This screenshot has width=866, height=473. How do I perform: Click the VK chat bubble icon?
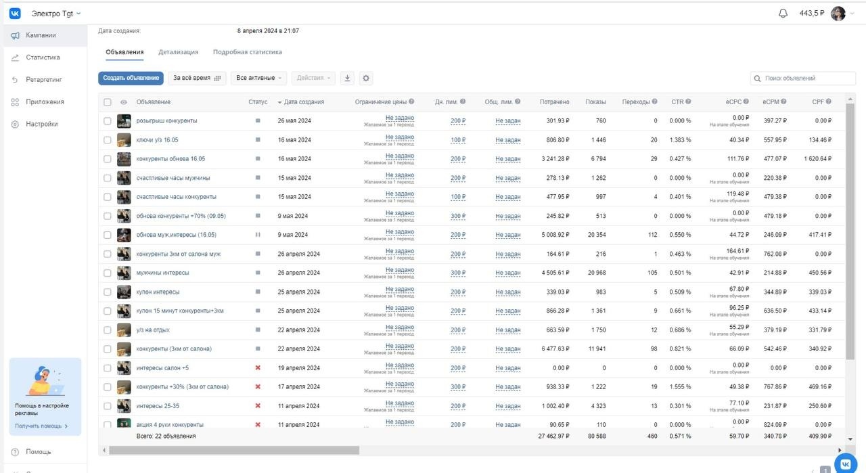845,464
